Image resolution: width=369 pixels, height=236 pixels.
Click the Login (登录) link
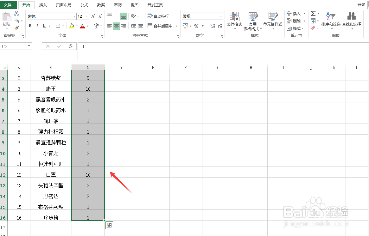pyautogui.click(x=361, y=5)
